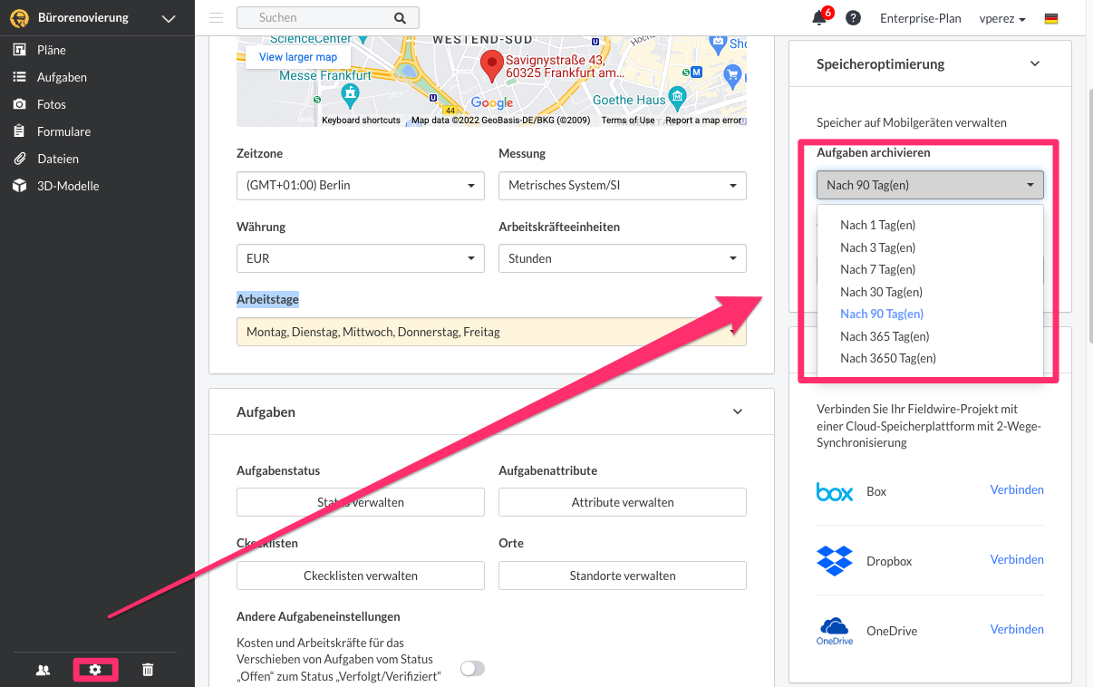1093x687 pixels.
Task: Click the red map location pin
Action: [x=491, y=65]
